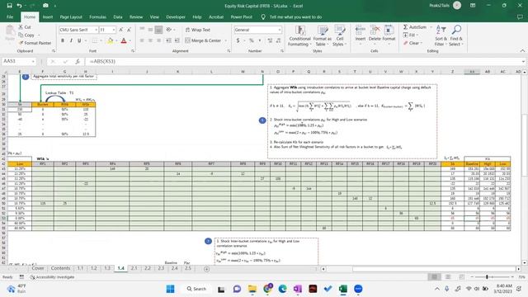Click the Cut button in Clipboard group

tap(25, 27)
